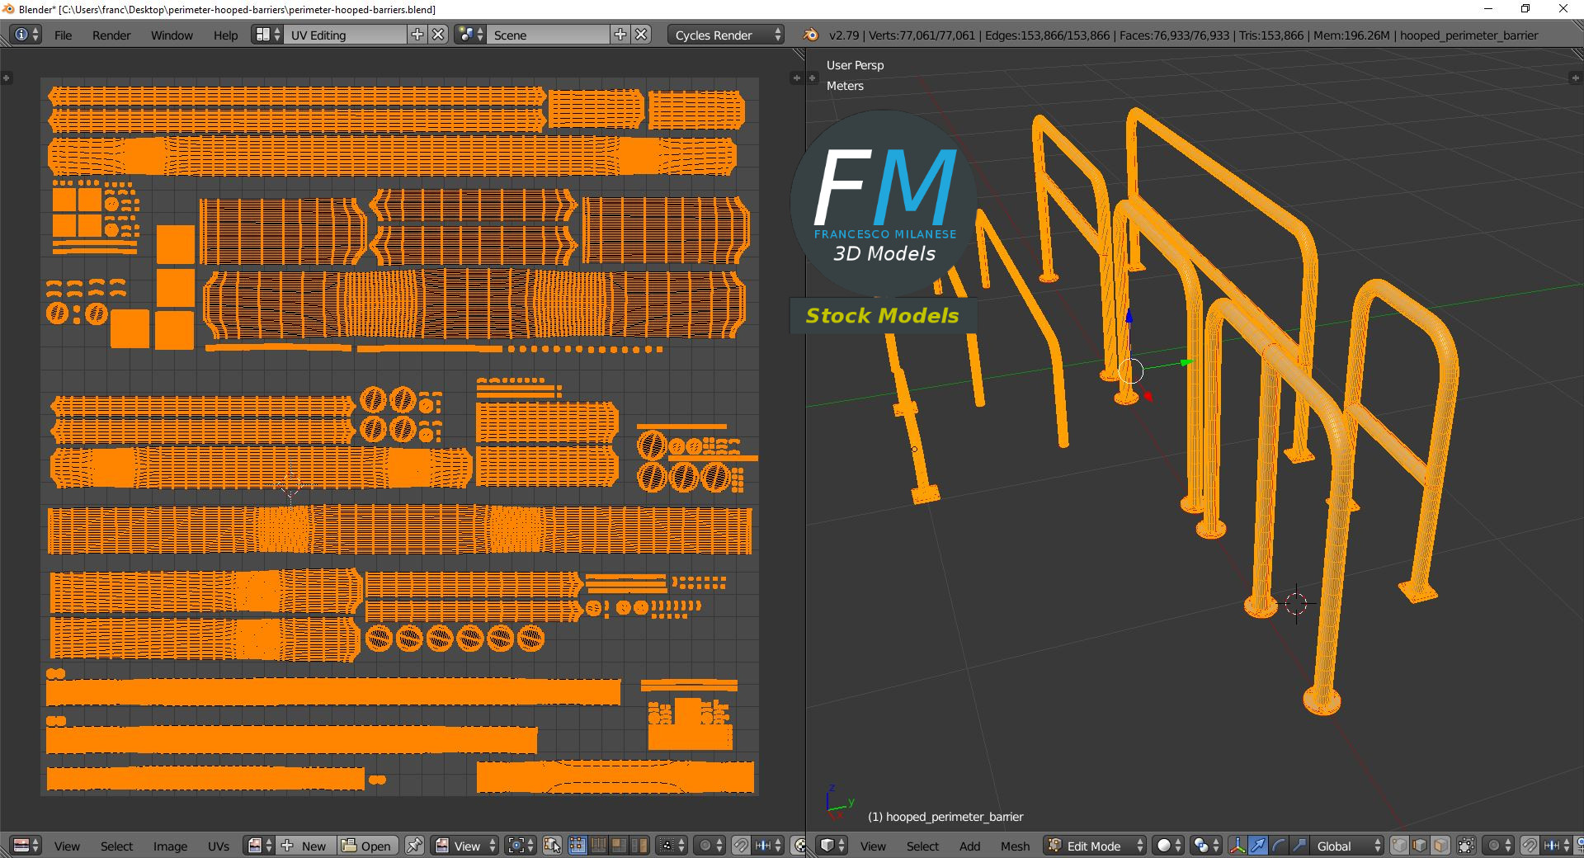Toggle limit selection to visible

tap(1466, 846)
